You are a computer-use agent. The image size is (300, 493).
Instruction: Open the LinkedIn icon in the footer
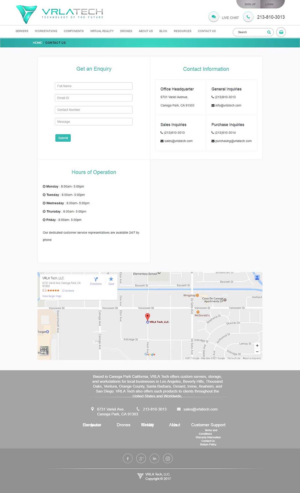tap(154, 458)
